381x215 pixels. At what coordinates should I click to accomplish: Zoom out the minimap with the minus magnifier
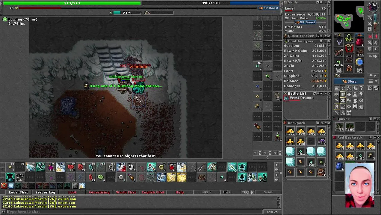point(370,18)
